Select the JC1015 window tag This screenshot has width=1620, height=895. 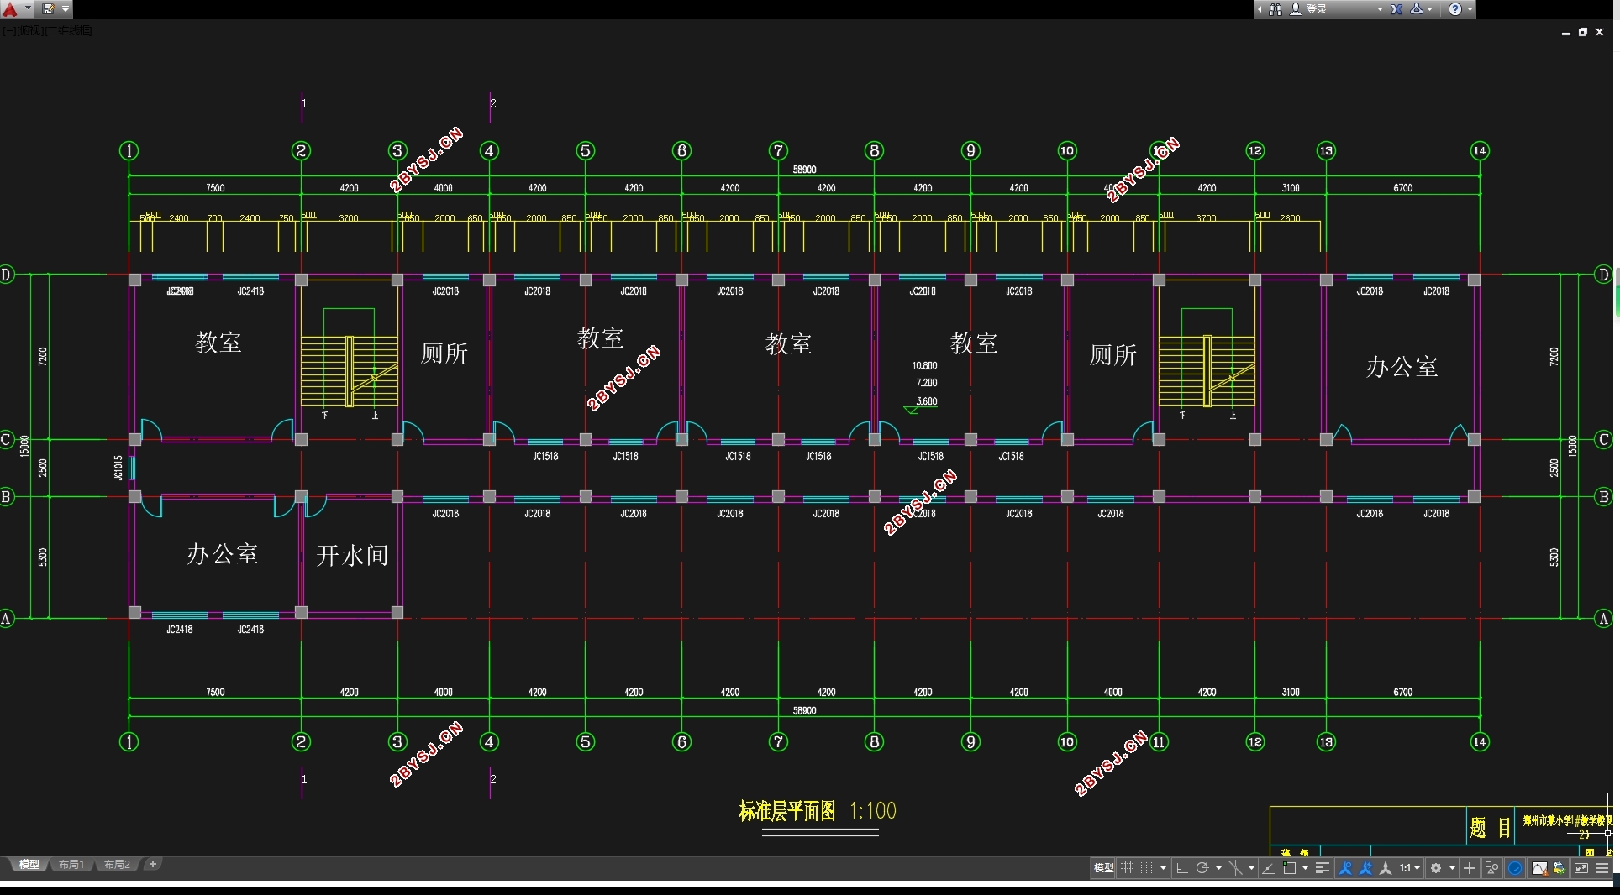(118, 468)
